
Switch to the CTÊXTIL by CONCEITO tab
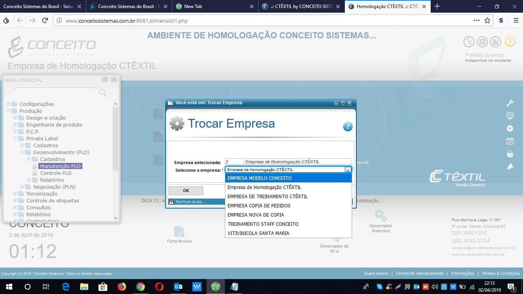point(301,7)
